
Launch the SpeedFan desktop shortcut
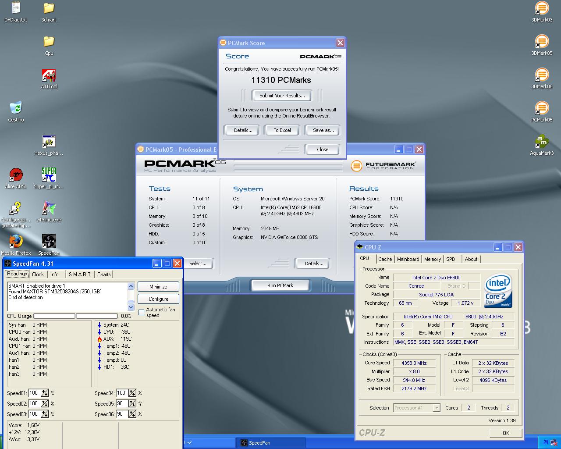click(49, 245)
